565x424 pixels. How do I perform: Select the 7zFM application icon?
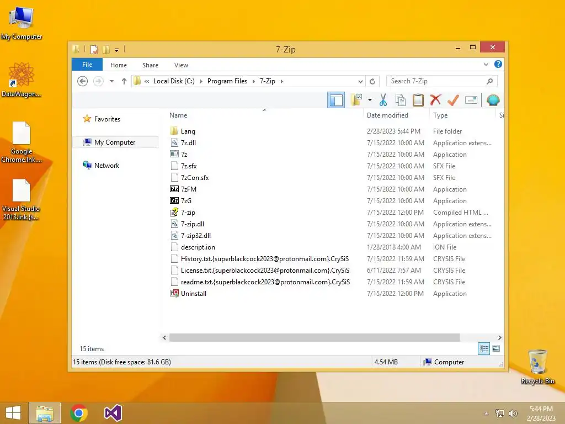click(x=174, y=189)
